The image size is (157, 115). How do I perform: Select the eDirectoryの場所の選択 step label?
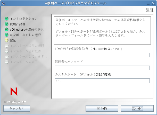pyautogui.click(x=27, y=30)
